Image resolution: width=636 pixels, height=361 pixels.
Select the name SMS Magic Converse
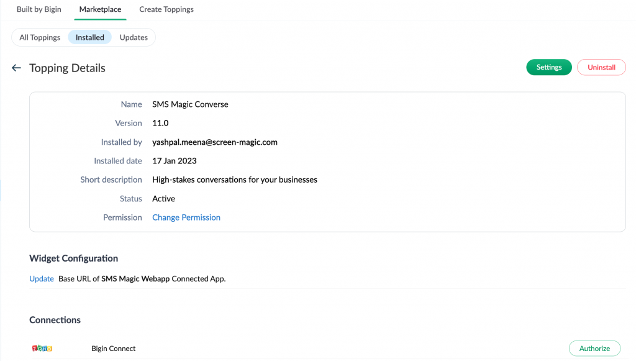pyautogui.click(x=190, y=104)
